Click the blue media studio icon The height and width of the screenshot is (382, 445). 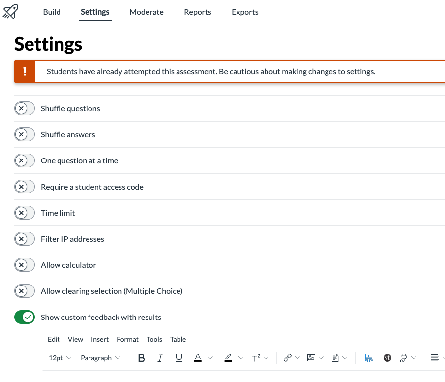(x=369, y=358)
